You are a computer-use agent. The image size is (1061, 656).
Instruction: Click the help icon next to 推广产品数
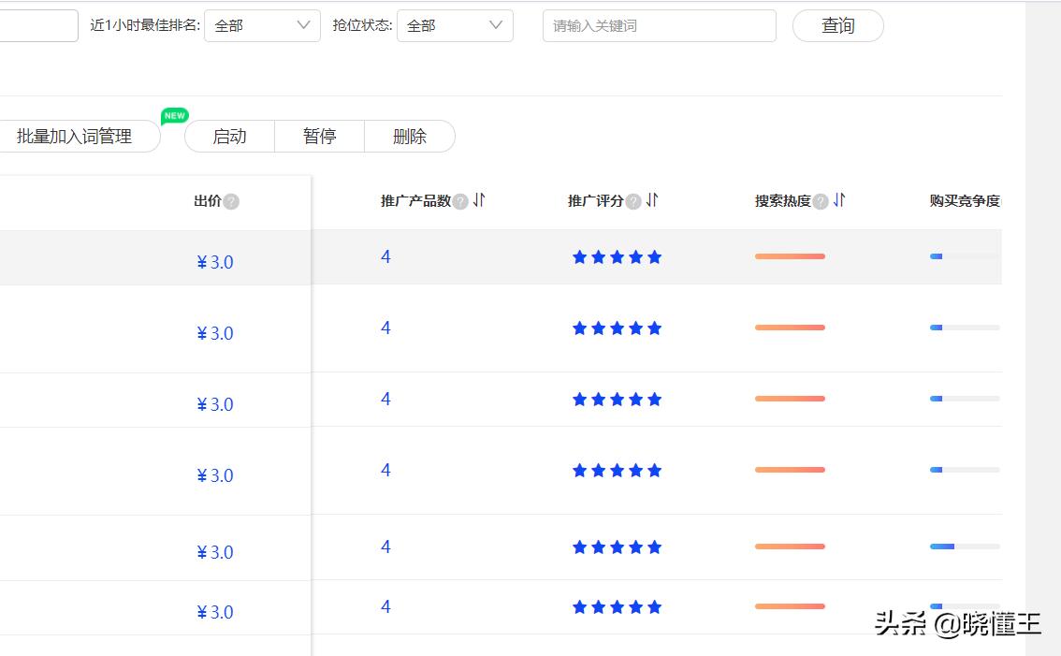459,200
